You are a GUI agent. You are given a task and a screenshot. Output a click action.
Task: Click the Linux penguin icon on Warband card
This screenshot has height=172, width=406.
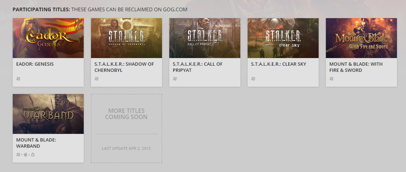[33, 155]
